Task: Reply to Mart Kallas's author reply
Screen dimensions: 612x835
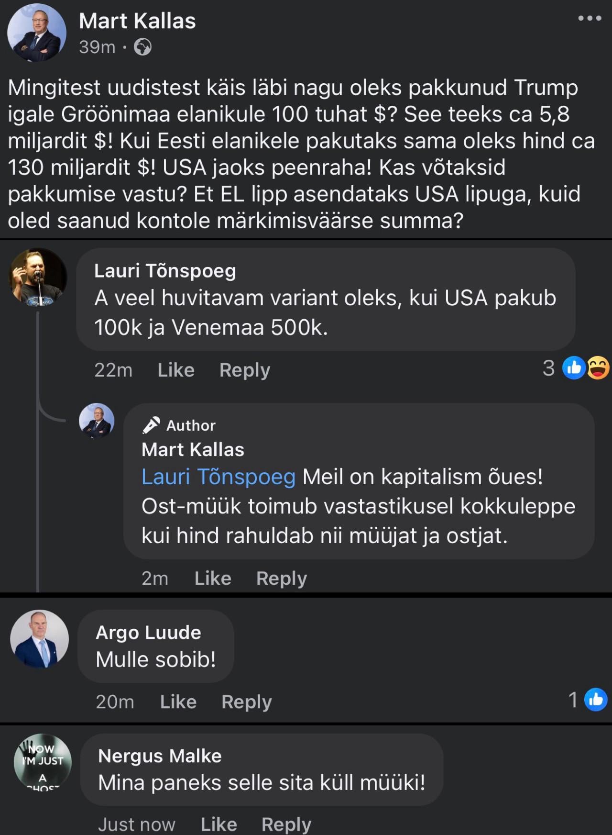Action: [x=281, y=578]
